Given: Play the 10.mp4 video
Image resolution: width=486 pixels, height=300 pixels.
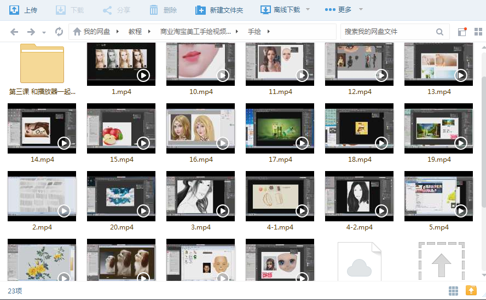Looking at the screenshot, I should (223, 75).
